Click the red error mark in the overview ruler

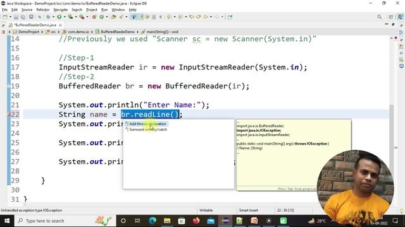396,148
